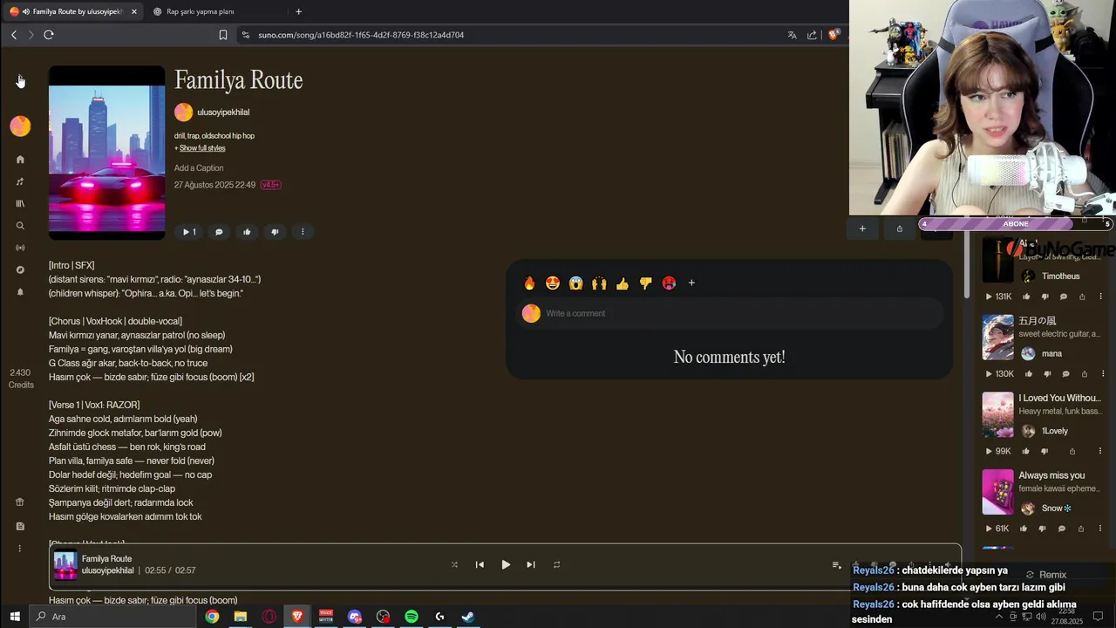1116x628 pixels.
Task: Open the 五月の風 song by mana
Action: 1038,321
